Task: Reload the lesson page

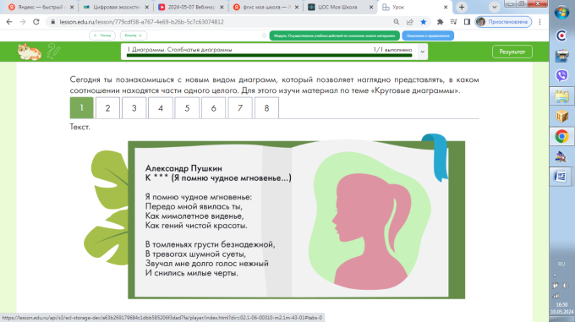Action: click(x=36, y=22)
